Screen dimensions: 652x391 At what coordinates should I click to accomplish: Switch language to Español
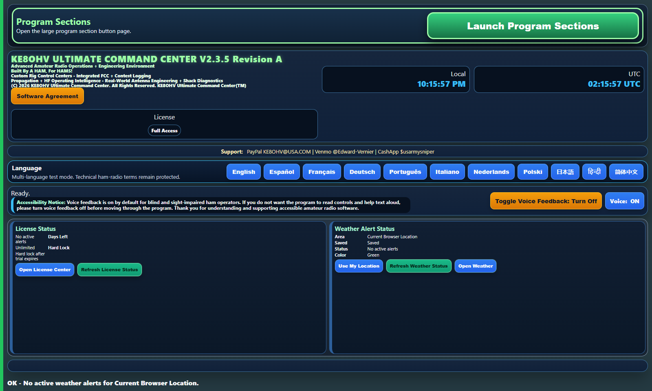coord(282,172)
